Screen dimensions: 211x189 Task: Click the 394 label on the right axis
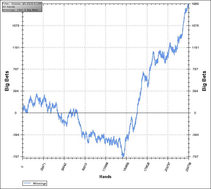[195, 91]
